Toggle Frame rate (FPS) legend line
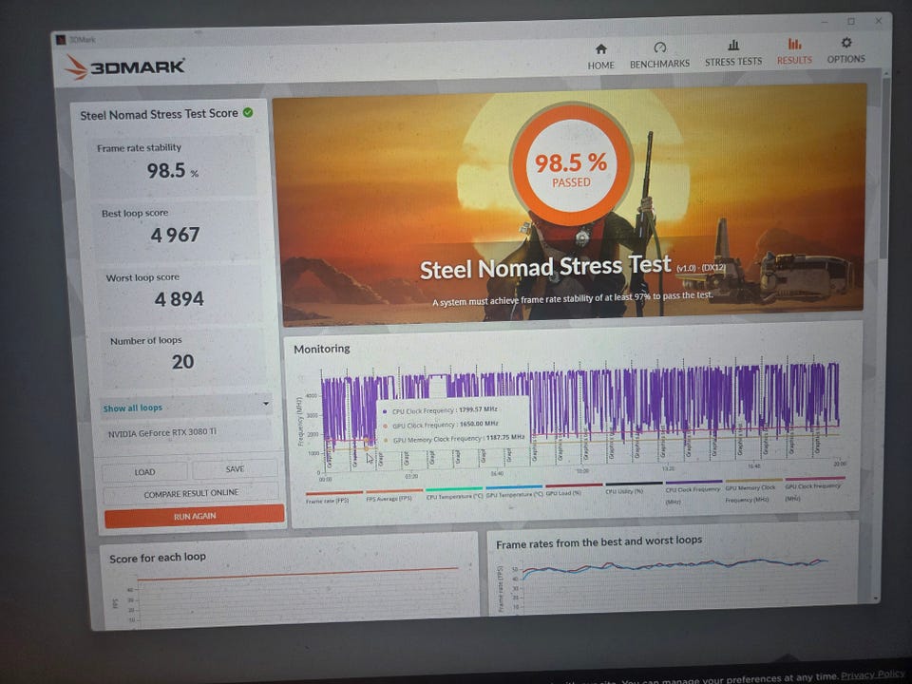 [x=333, y=497]
